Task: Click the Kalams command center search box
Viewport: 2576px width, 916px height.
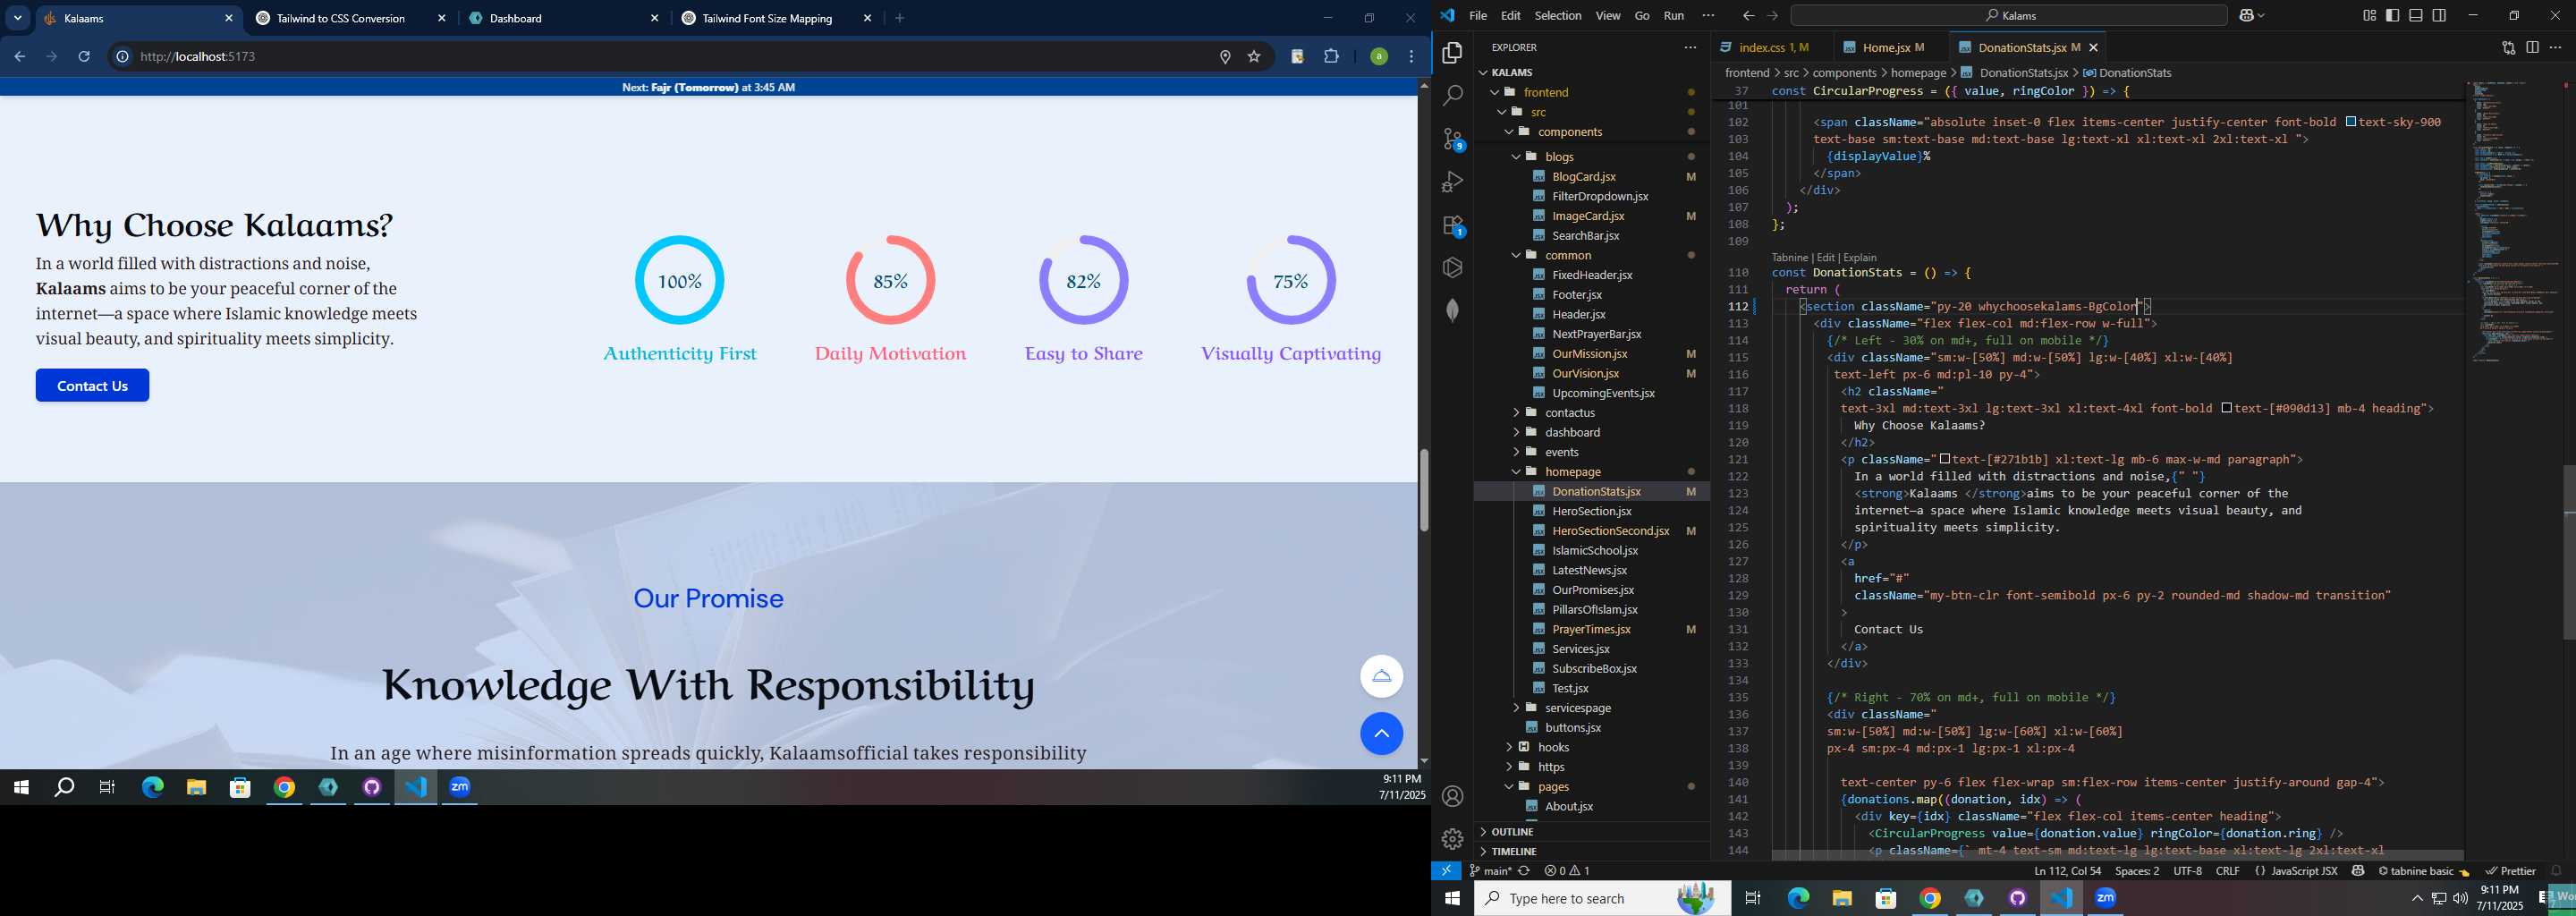Action: (2008, 16)
